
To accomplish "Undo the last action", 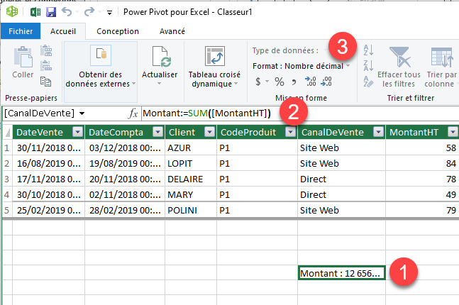I will 67,12.
